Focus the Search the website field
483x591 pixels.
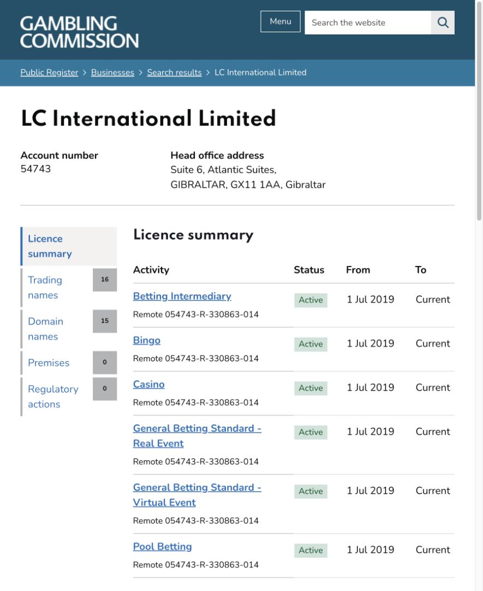click(368, 22)
